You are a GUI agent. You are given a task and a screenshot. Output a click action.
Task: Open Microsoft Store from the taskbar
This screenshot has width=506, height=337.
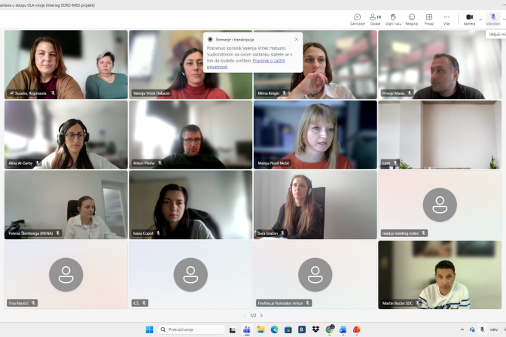[x=288, y=329]
